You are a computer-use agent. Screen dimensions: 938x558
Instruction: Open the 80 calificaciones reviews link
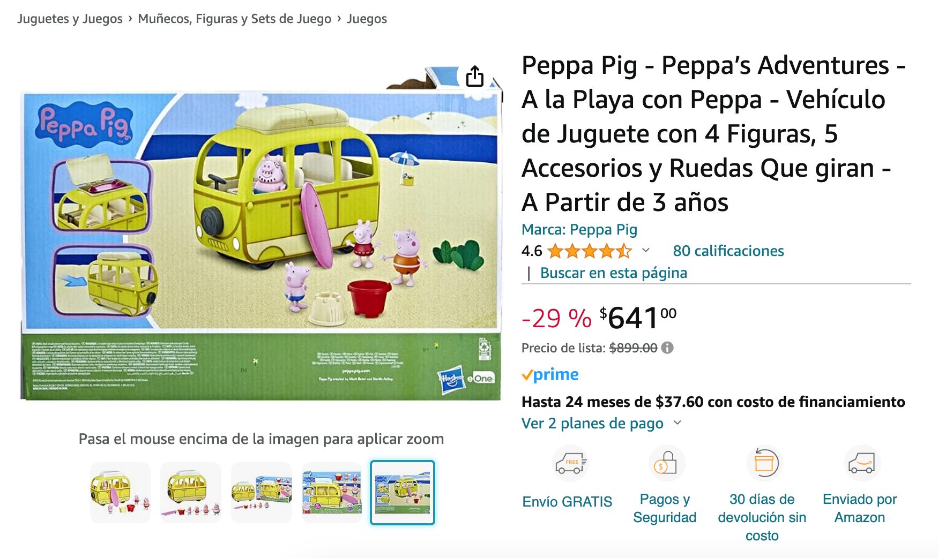(x=728, y=251)
